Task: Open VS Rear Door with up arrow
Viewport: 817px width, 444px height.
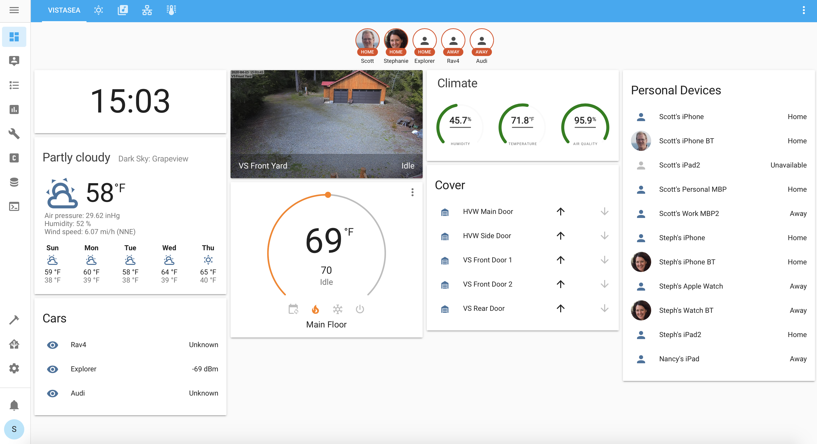Action: tap(560, 308)
